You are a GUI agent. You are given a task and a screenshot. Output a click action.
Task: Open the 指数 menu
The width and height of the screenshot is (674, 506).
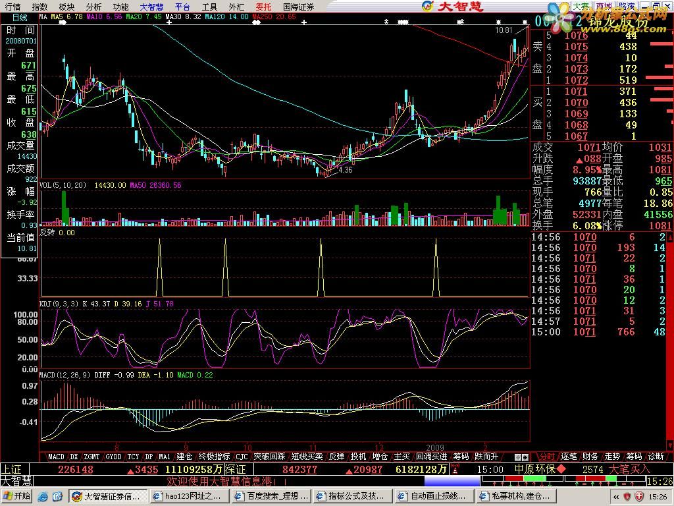click(39, 7)
